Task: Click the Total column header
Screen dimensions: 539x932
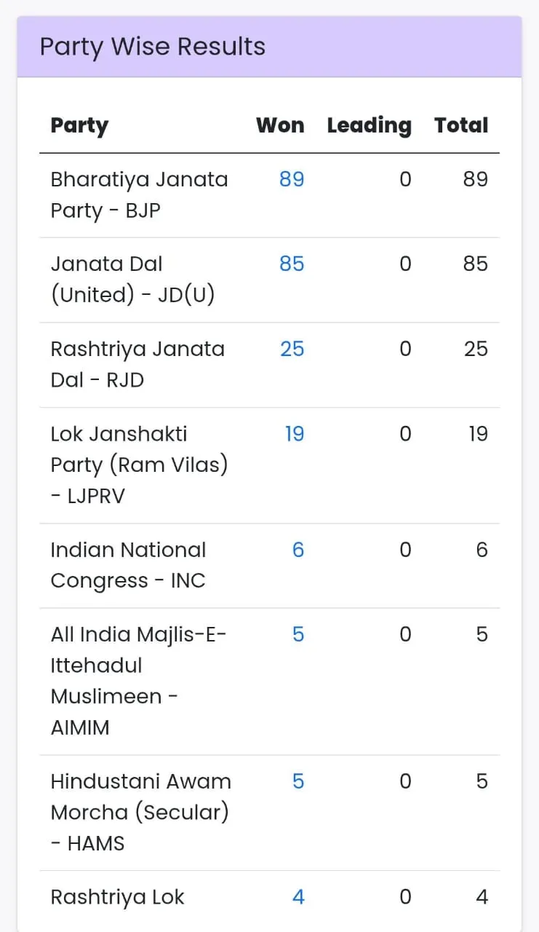Action: [x=461, y=125]
